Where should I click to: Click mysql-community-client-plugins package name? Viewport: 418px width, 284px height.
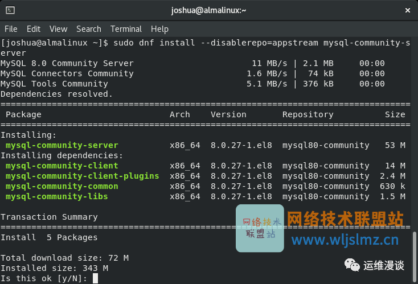83,176
